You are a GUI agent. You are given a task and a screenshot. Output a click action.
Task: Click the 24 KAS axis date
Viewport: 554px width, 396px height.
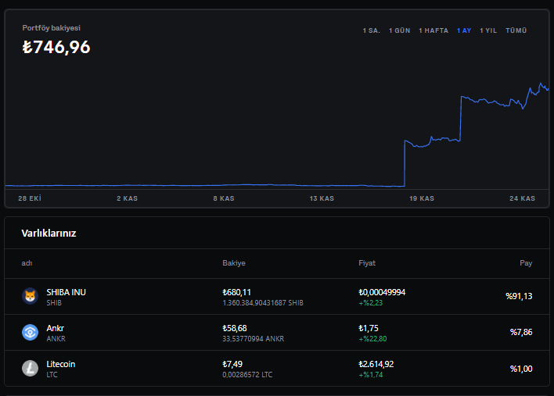point(522,198)
